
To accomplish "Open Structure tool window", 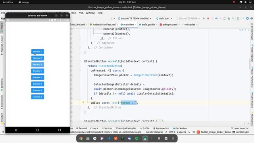I will coord(2,119).
